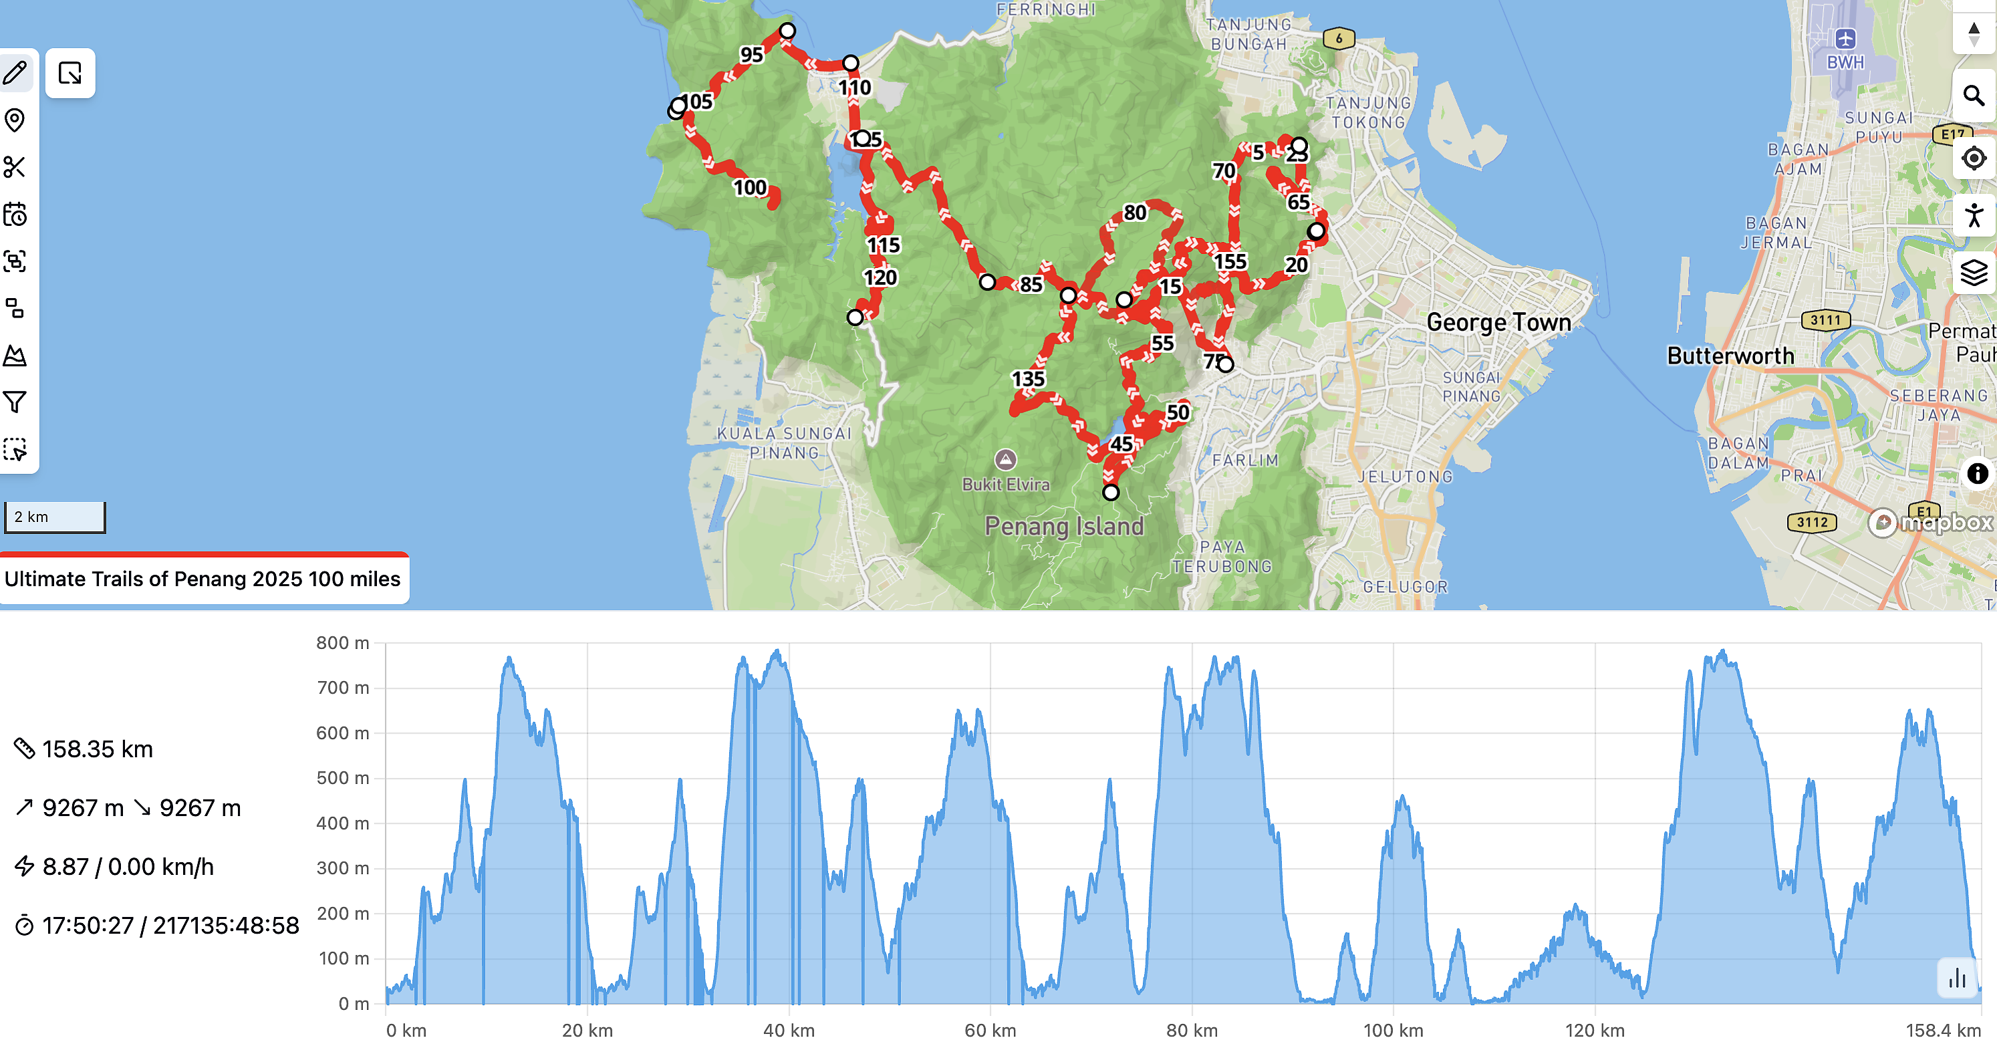1997x1052 pixels.
Task: Select the scissors crop and split tool
Action: [15, 166]
